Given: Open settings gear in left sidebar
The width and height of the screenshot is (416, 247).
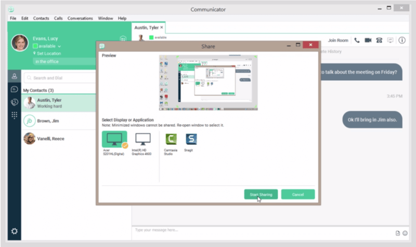Looking at the screenshot, I should pyautogui.click(x=15, y=231).
